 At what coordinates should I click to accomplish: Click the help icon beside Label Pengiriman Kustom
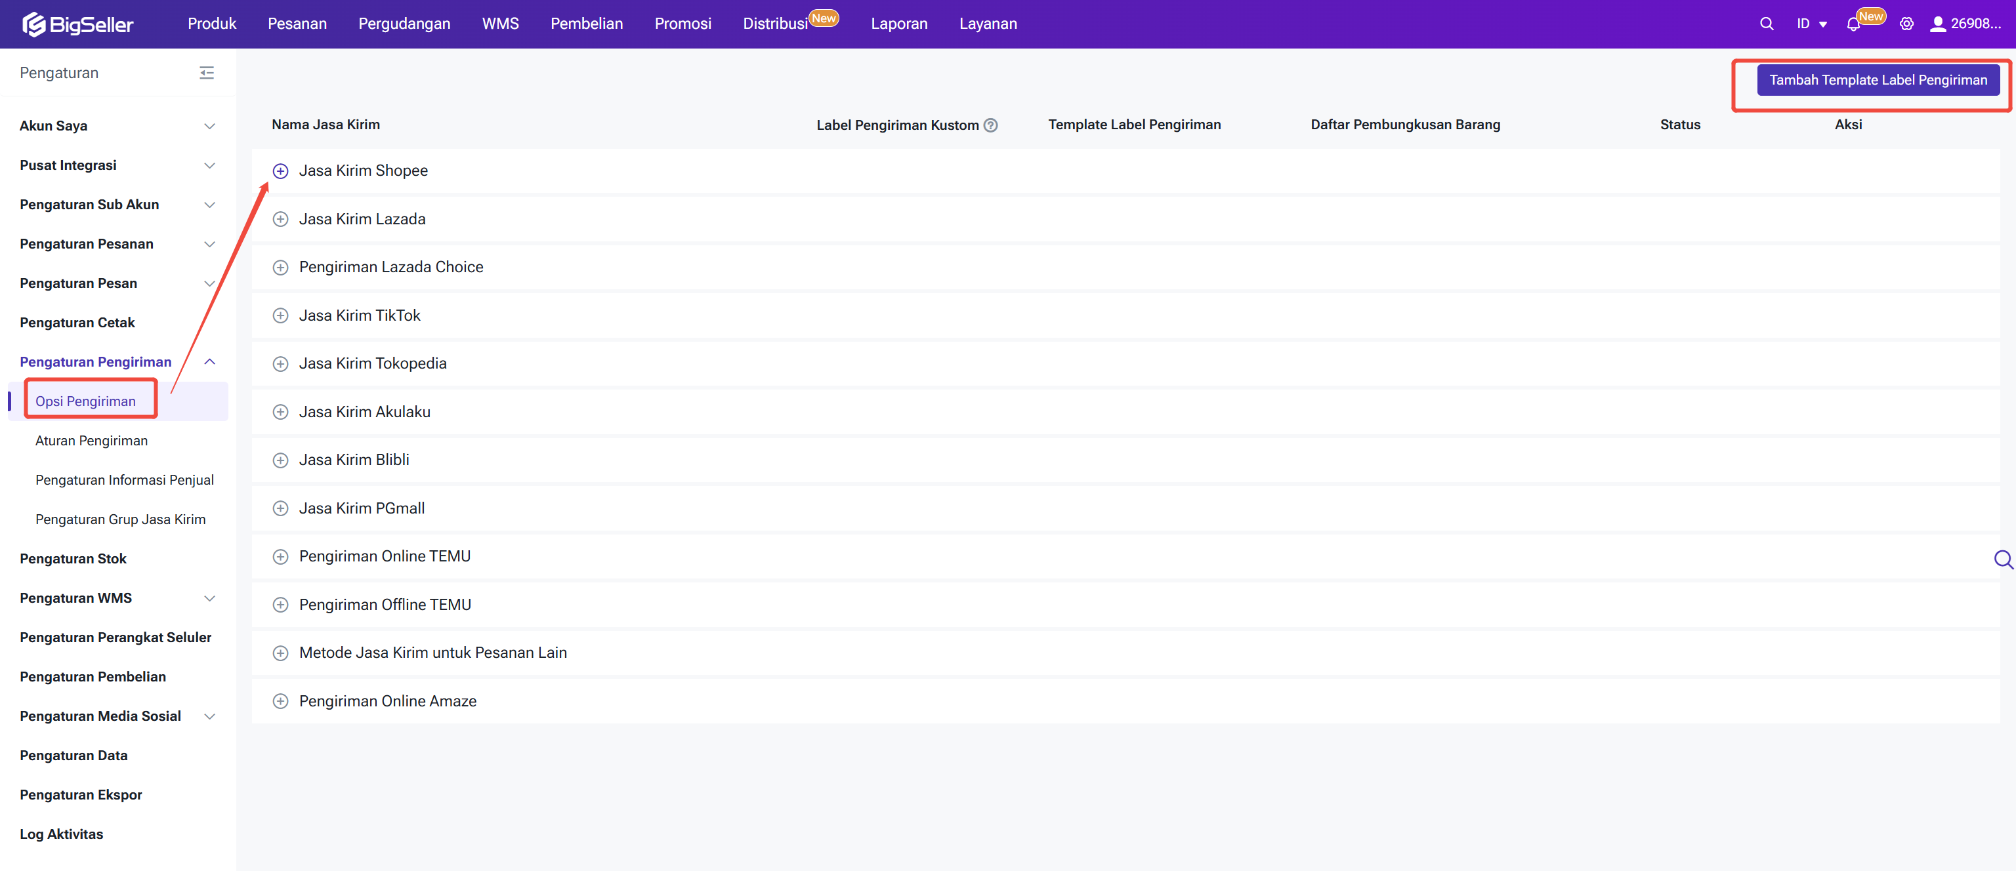pos(990,125)
